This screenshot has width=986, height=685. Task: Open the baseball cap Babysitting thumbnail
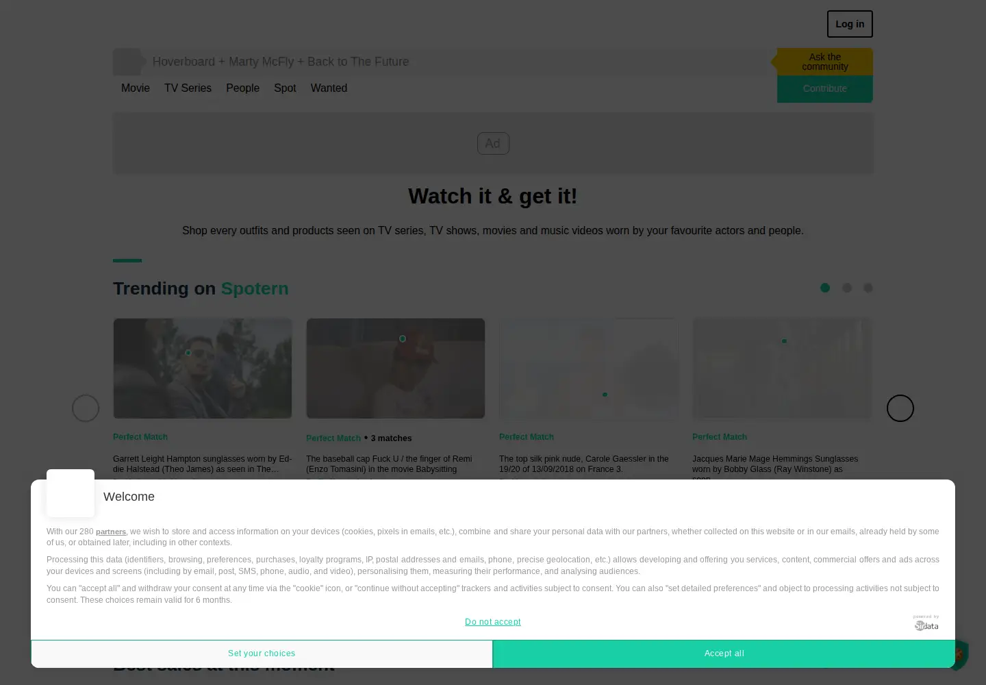(x=396, y=369)
